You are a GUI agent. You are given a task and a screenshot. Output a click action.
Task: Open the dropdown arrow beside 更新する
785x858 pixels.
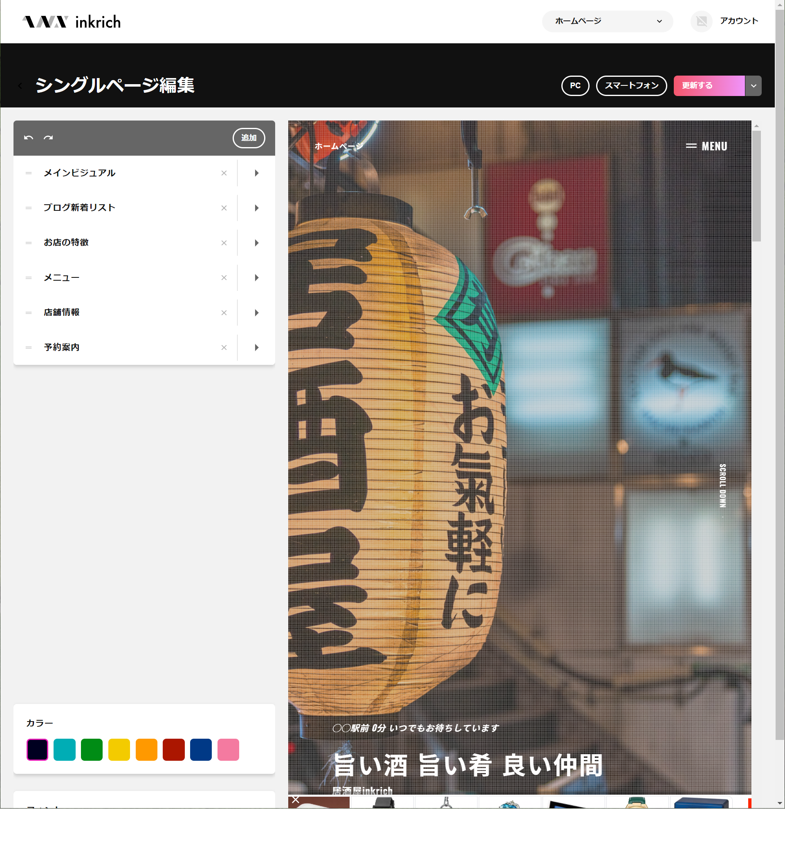click(753, 85)
